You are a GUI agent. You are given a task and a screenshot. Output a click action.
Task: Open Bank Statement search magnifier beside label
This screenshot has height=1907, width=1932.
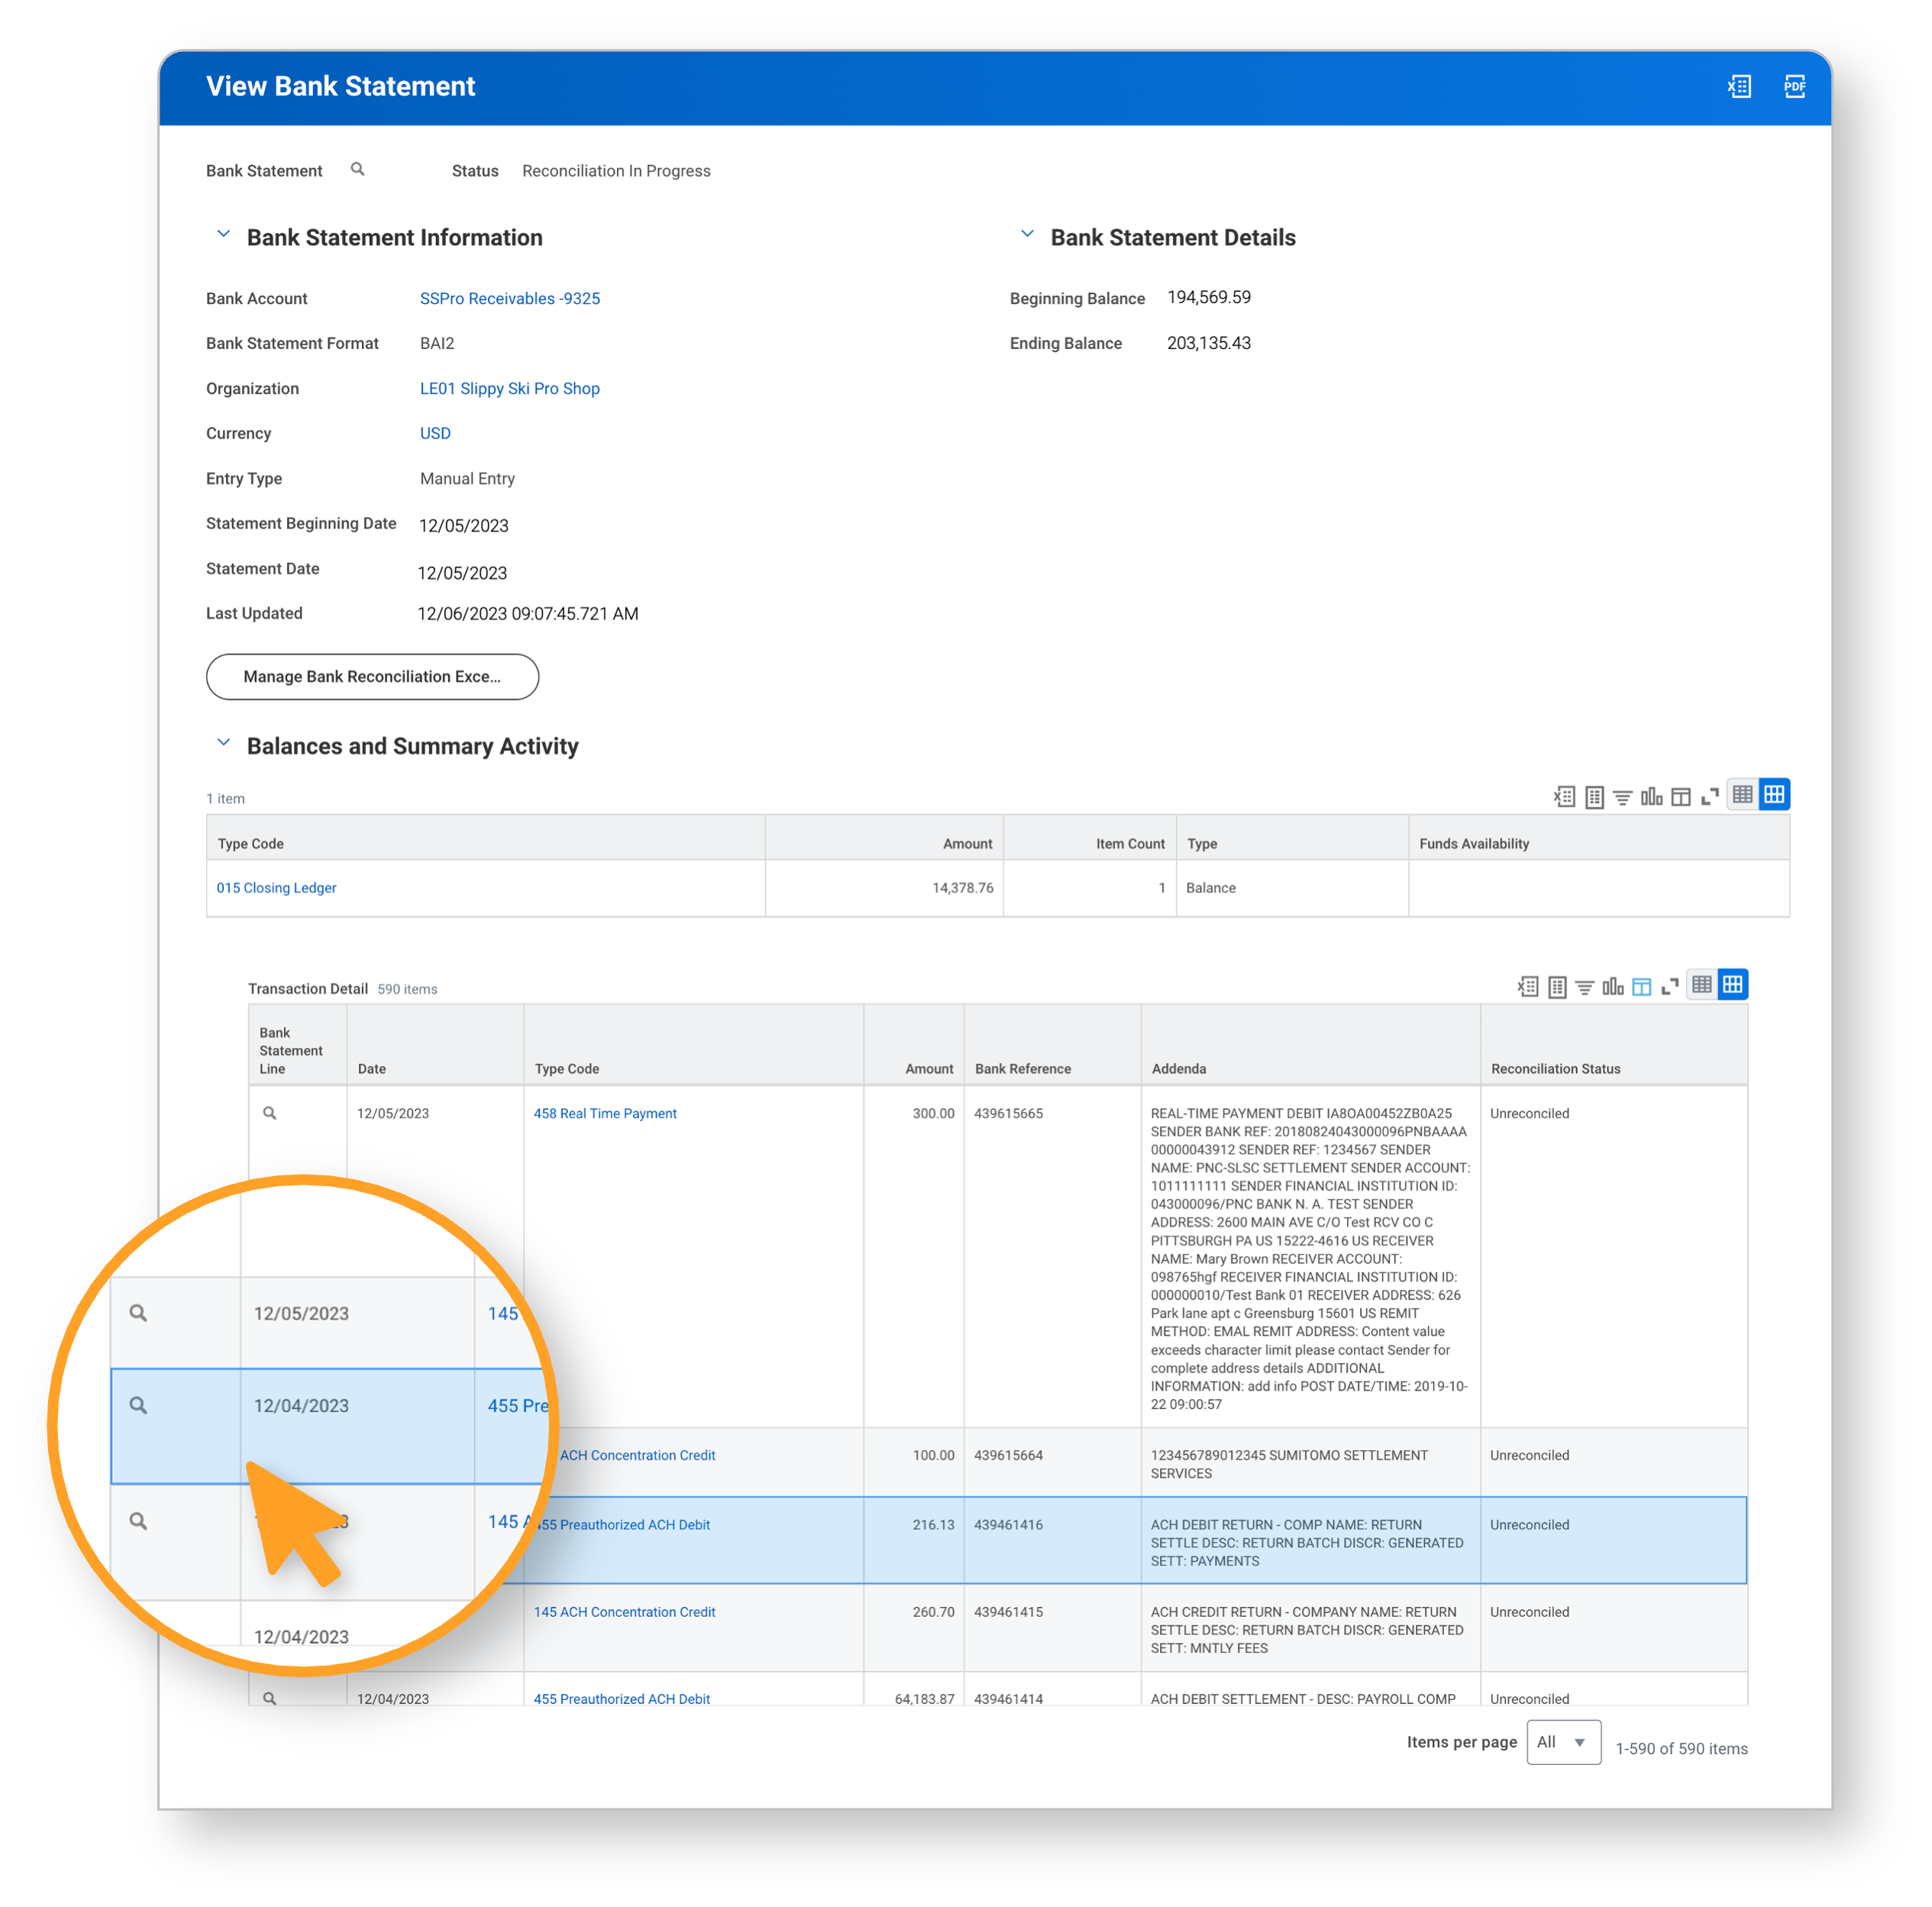pos(357,170)
